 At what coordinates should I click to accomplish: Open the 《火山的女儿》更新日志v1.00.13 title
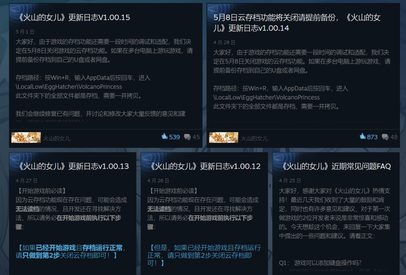72,166
